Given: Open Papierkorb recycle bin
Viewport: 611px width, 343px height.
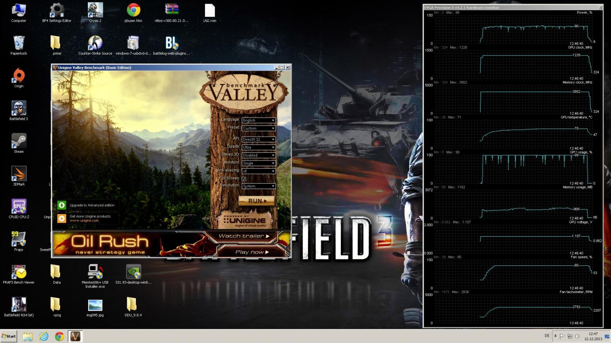Looking at the screenshot, I should (18, 45).
